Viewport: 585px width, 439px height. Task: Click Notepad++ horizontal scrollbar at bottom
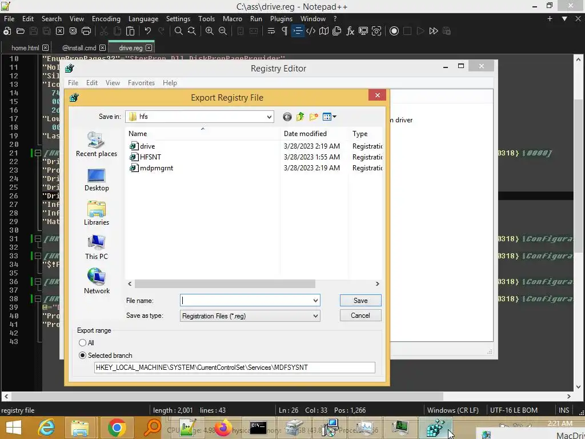pos(226,397)
